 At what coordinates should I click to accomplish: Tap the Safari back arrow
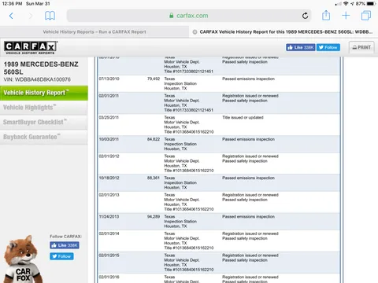(x=11, y=16)
